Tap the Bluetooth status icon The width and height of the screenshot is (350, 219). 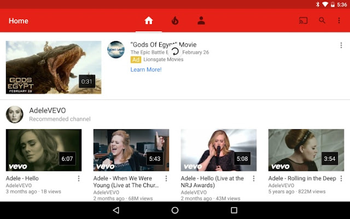(x=318, y=4)
